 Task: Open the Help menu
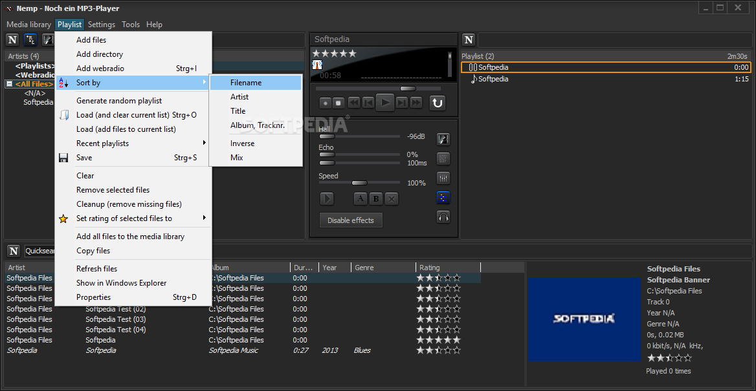click(154, 25)
